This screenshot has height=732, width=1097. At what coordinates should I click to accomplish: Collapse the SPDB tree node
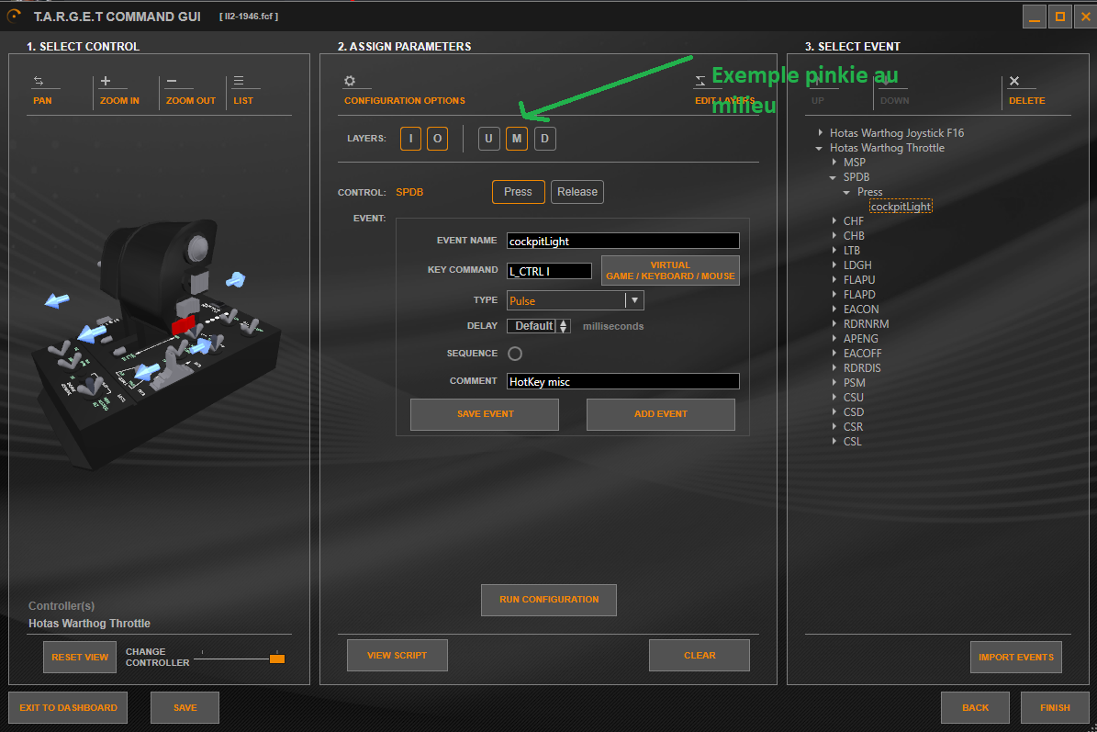pyautogui.click(x=834, y=178)
